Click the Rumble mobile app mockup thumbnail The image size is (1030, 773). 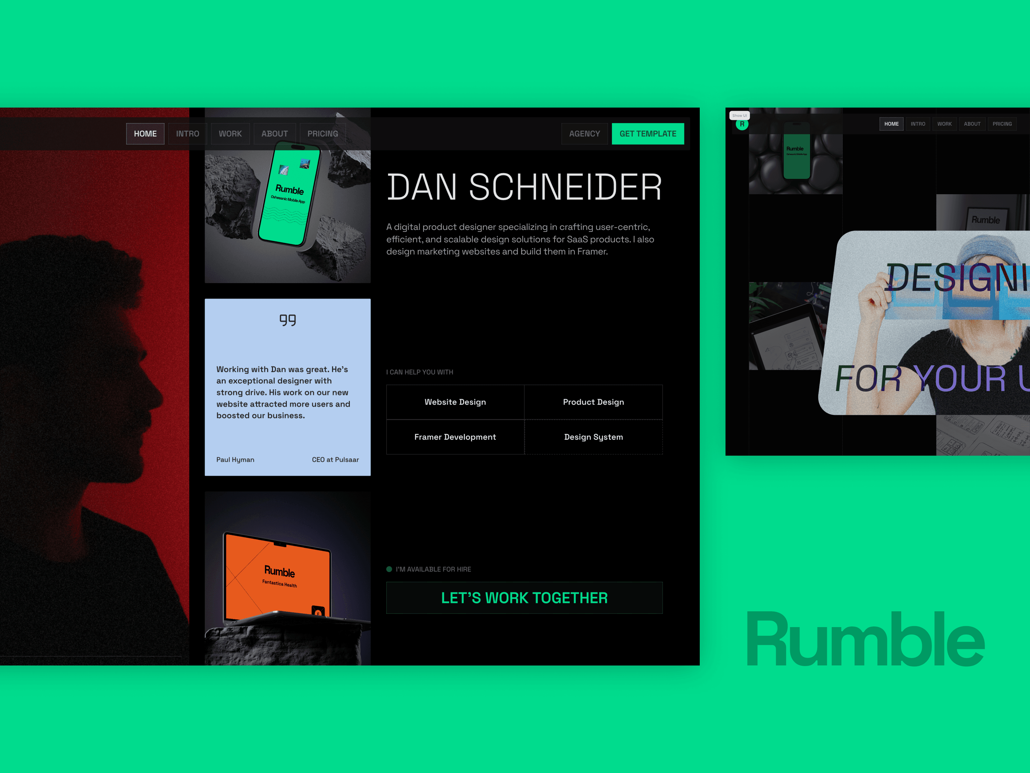(288, 209)
